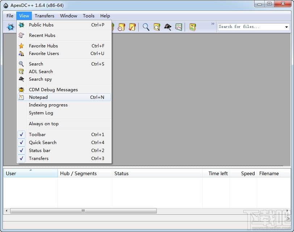
Task: Open System Log from View menu
Action: (64, 113)
